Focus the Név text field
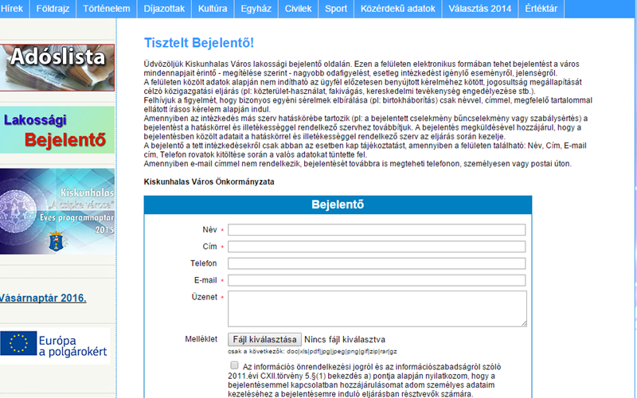This screenshot has width=637, height=398. (377, 230)
